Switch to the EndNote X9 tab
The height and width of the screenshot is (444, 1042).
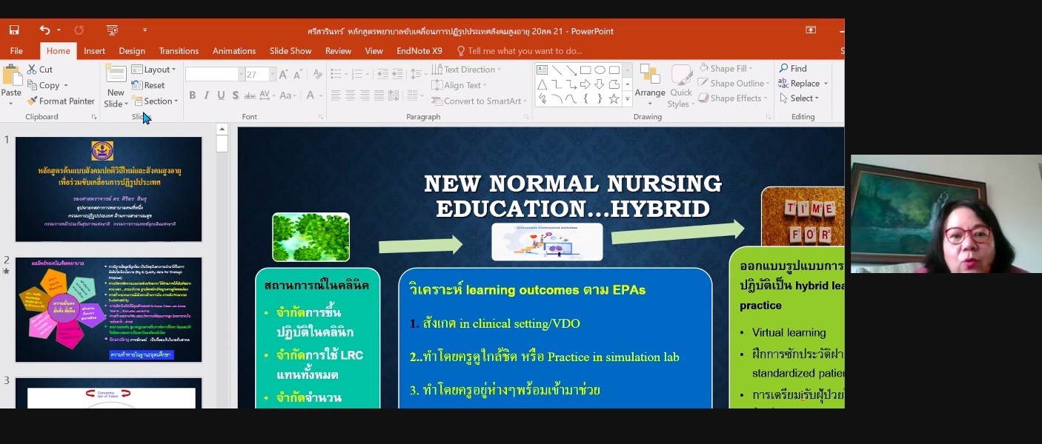419,51
